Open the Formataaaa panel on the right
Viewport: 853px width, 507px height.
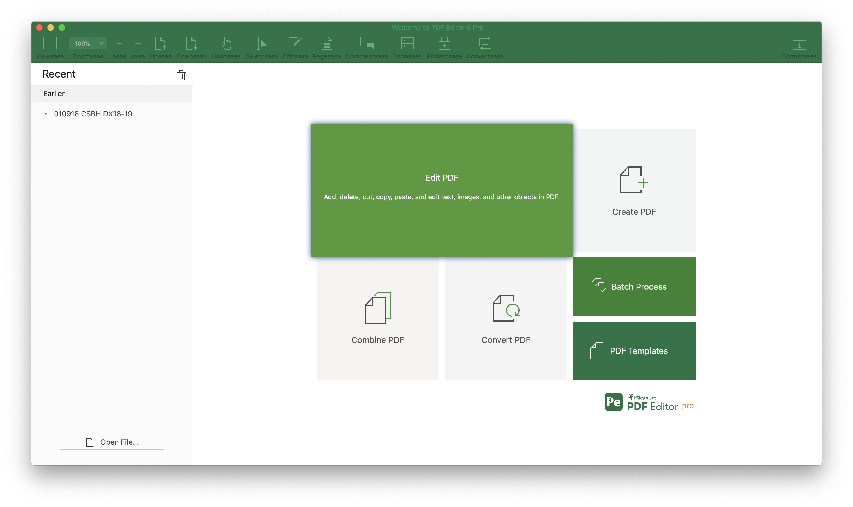[x=799, y=44]
